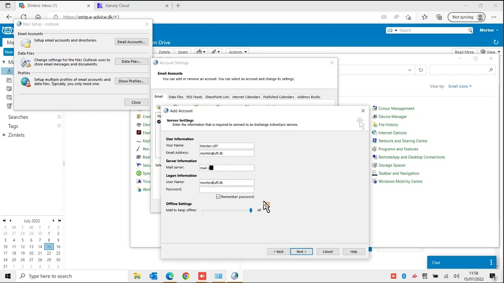
Task: Open Storage Spaces in Control Panel
Action: tap(392, 165)
